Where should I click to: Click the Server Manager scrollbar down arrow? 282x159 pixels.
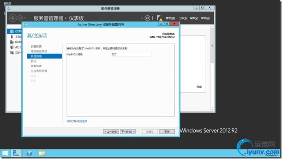[x=212, y=110]
